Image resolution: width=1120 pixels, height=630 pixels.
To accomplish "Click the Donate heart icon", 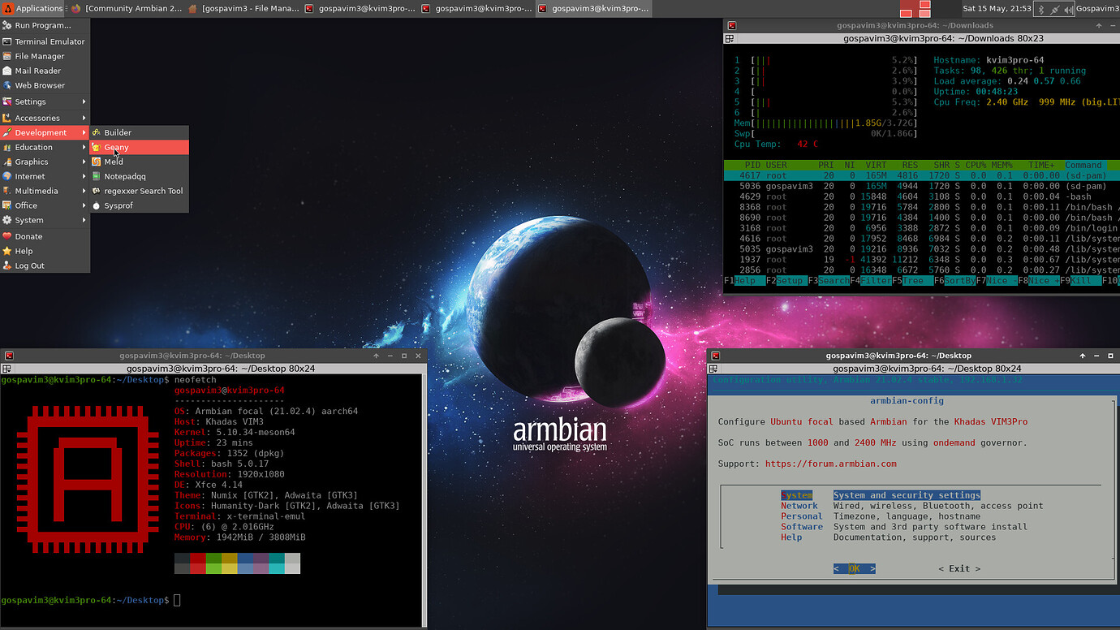I will click(7, 236).
